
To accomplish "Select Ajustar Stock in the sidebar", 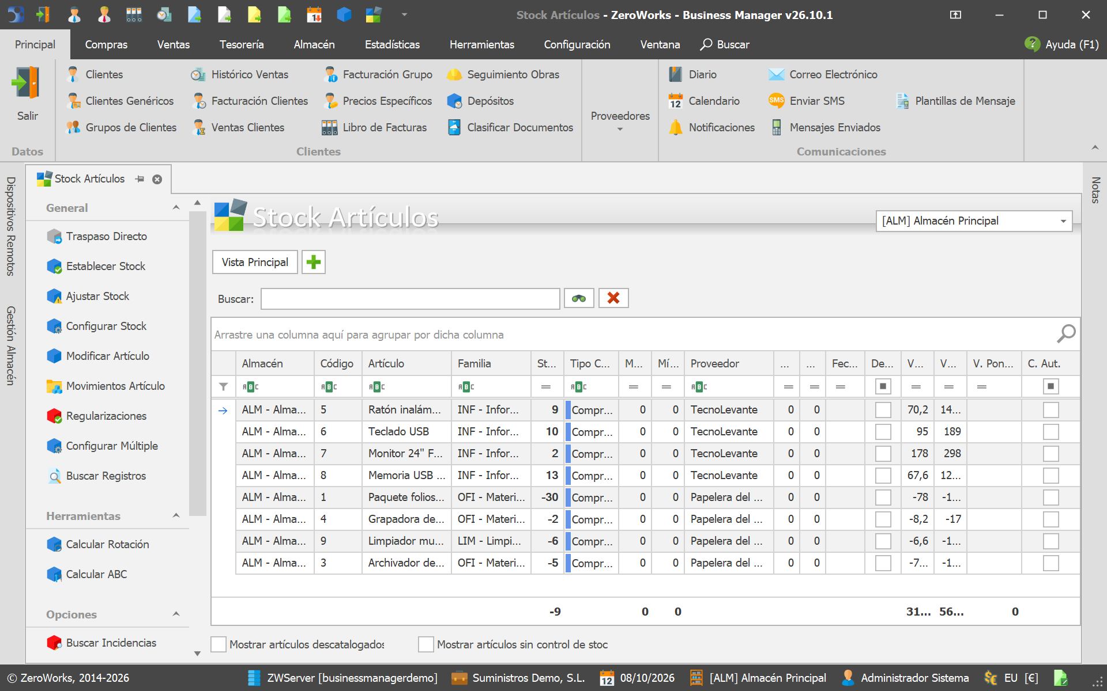I will (x=88, y=296).
